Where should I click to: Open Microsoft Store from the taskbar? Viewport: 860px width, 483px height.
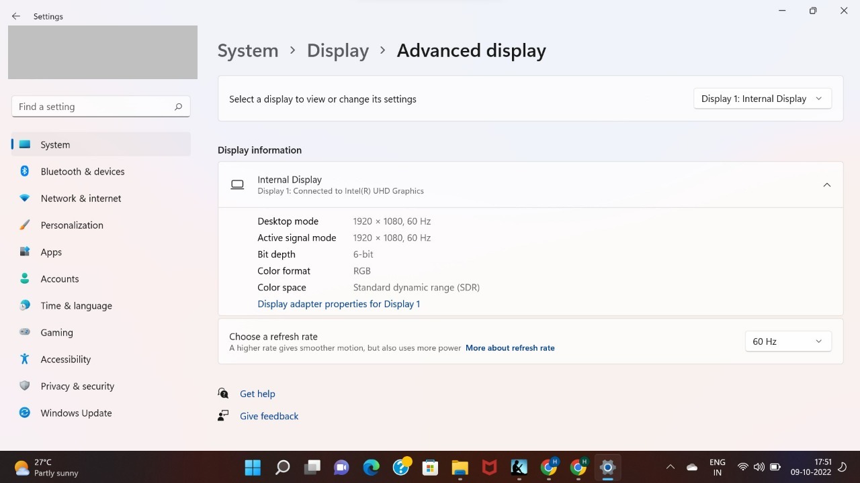pyautogui.click(x=430, y=467)
